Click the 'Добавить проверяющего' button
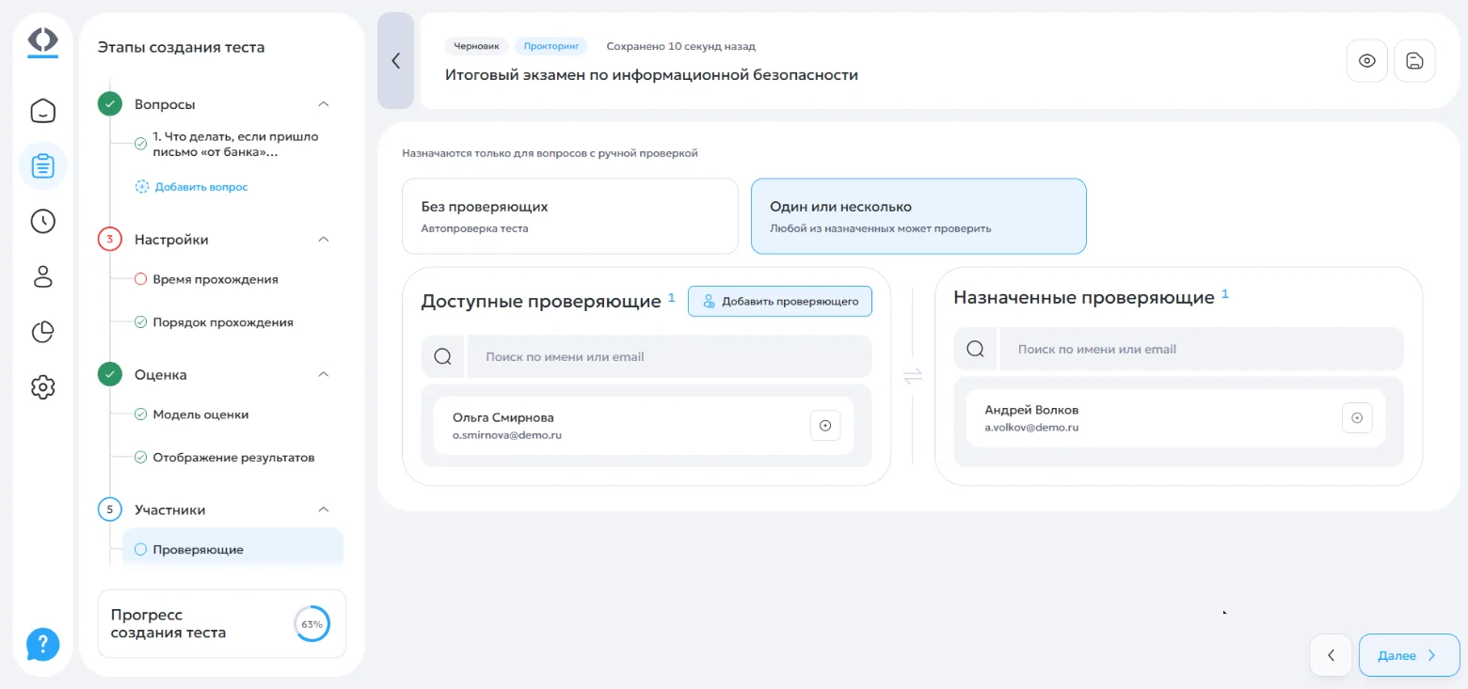Viewport: 1468px width, 689px height. (780, 302)
